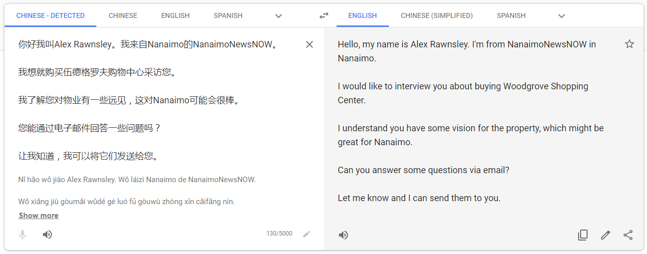Click the pinyin line 'Wǒ xiǎng jiù gòumǎi'
This screenshot has width=647, height=254.
[126, 202]
